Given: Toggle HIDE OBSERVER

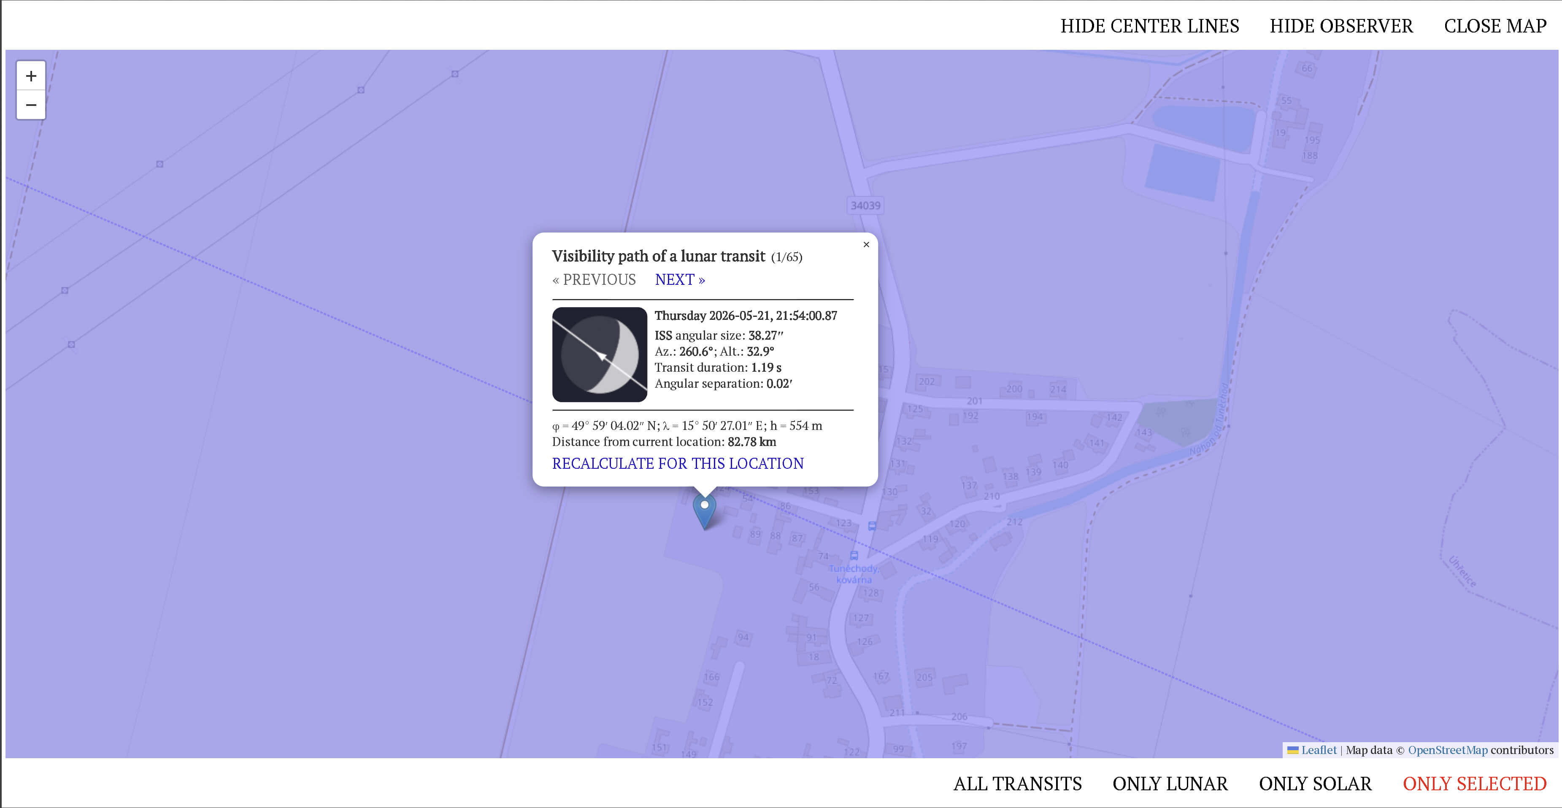Looking at the screenshot, I should coord(1341,26).
